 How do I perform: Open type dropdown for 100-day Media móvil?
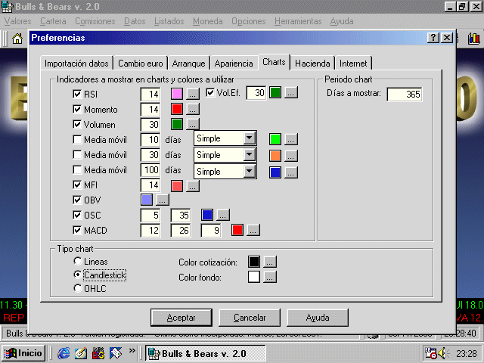[x=250, y=171]
